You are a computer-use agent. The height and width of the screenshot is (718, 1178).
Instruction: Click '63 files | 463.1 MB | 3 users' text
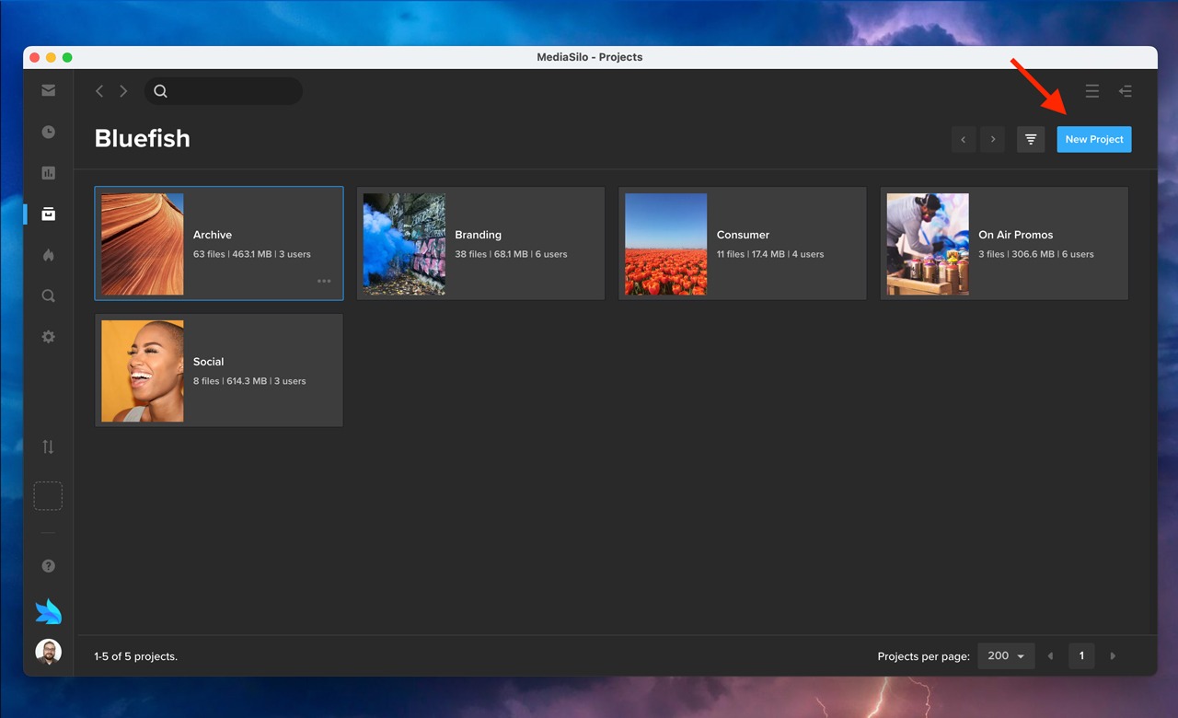[252, 254]
